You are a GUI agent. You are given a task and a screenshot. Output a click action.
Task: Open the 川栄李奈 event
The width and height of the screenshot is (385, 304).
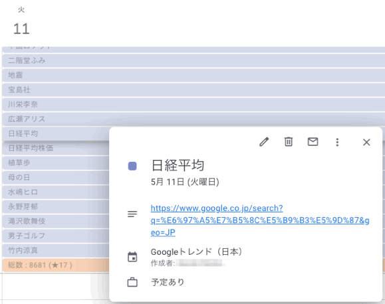pos(193,104)
